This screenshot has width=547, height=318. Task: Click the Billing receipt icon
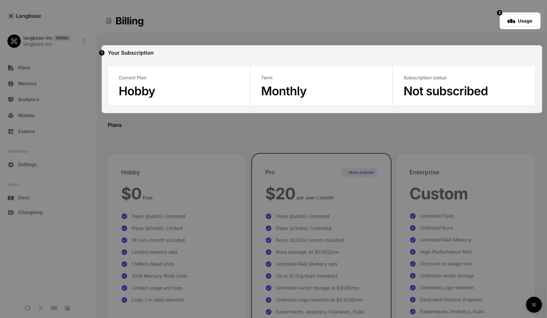click(109, 21)
